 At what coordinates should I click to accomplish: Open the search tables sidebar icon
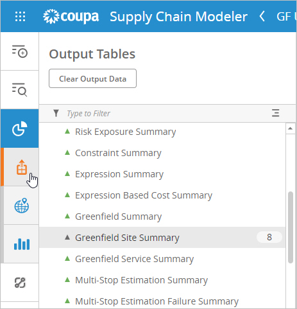click(19, 89)
